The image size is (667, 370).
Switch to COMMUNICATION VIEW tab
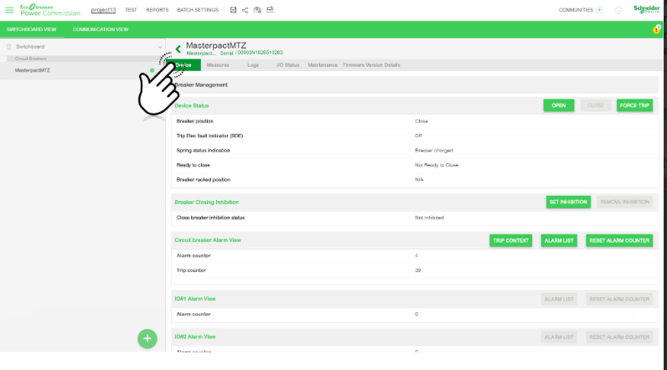tap(101, 29)
